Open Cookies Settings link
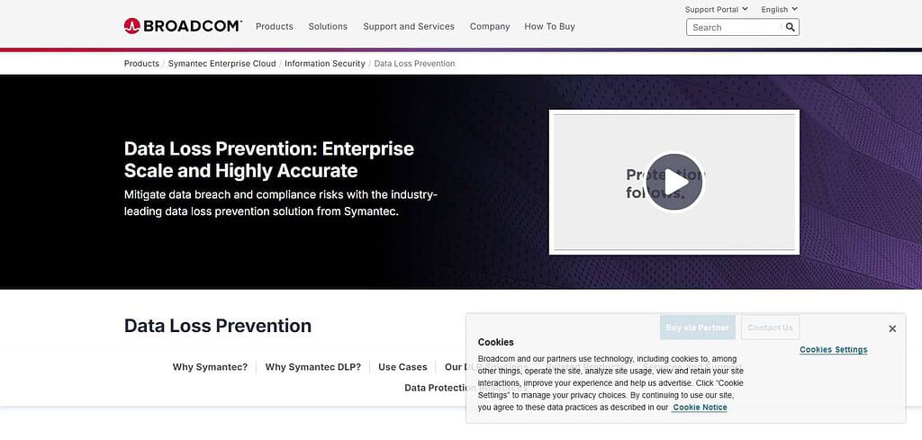The image size is (922, 440). [x=833, y=349]
